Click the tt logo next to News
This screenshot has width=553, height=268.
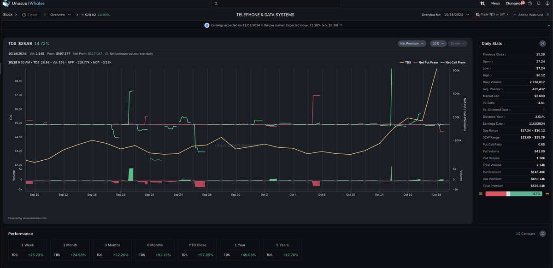pyautogui.click(x=482, y=4)
